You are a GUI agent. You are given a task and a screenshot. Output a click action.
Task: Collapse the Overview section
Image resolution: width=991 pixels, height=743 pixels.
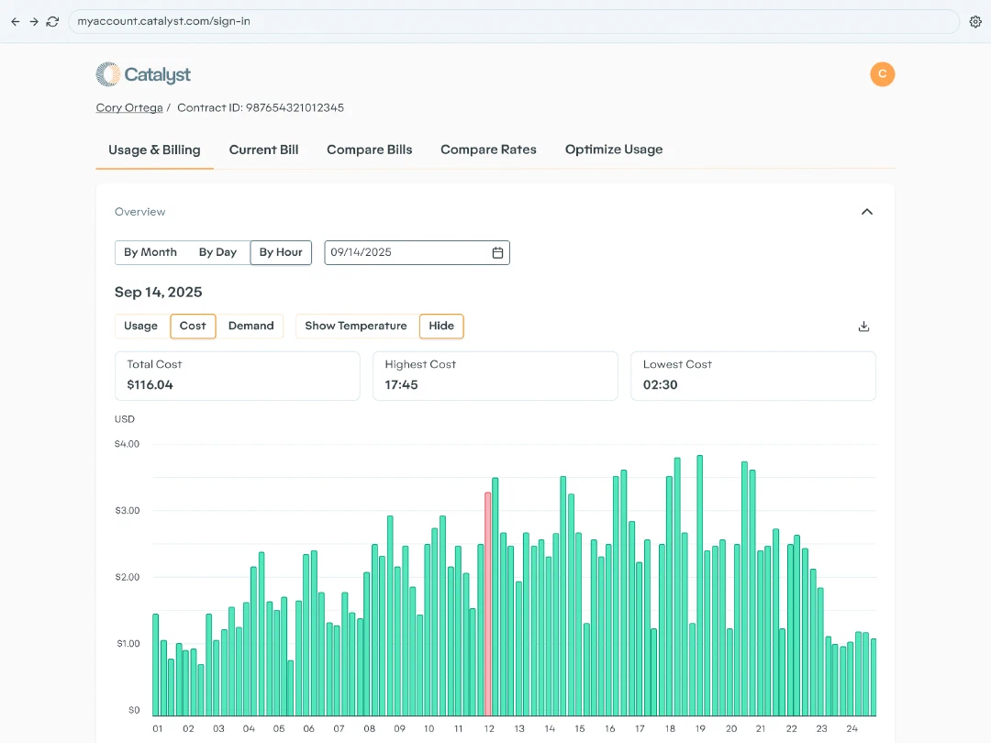click(867, 212)
